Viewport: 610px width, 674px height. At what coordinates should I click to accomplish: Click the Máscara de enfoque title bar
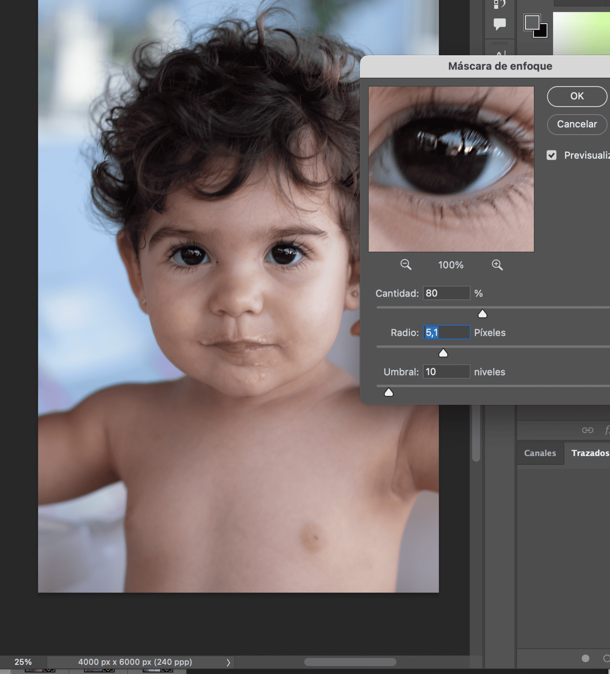[485, 66]
